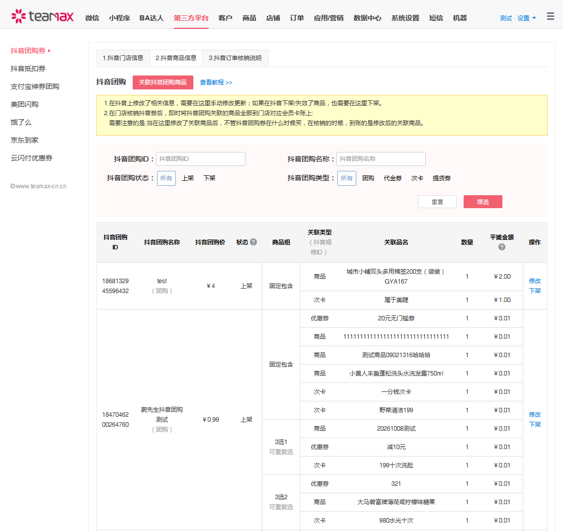Open the 小程序 top menu
563x532 pixels.
120,18
